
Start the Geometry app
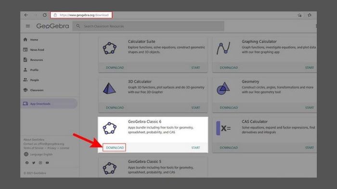click(x=310, y=107)
